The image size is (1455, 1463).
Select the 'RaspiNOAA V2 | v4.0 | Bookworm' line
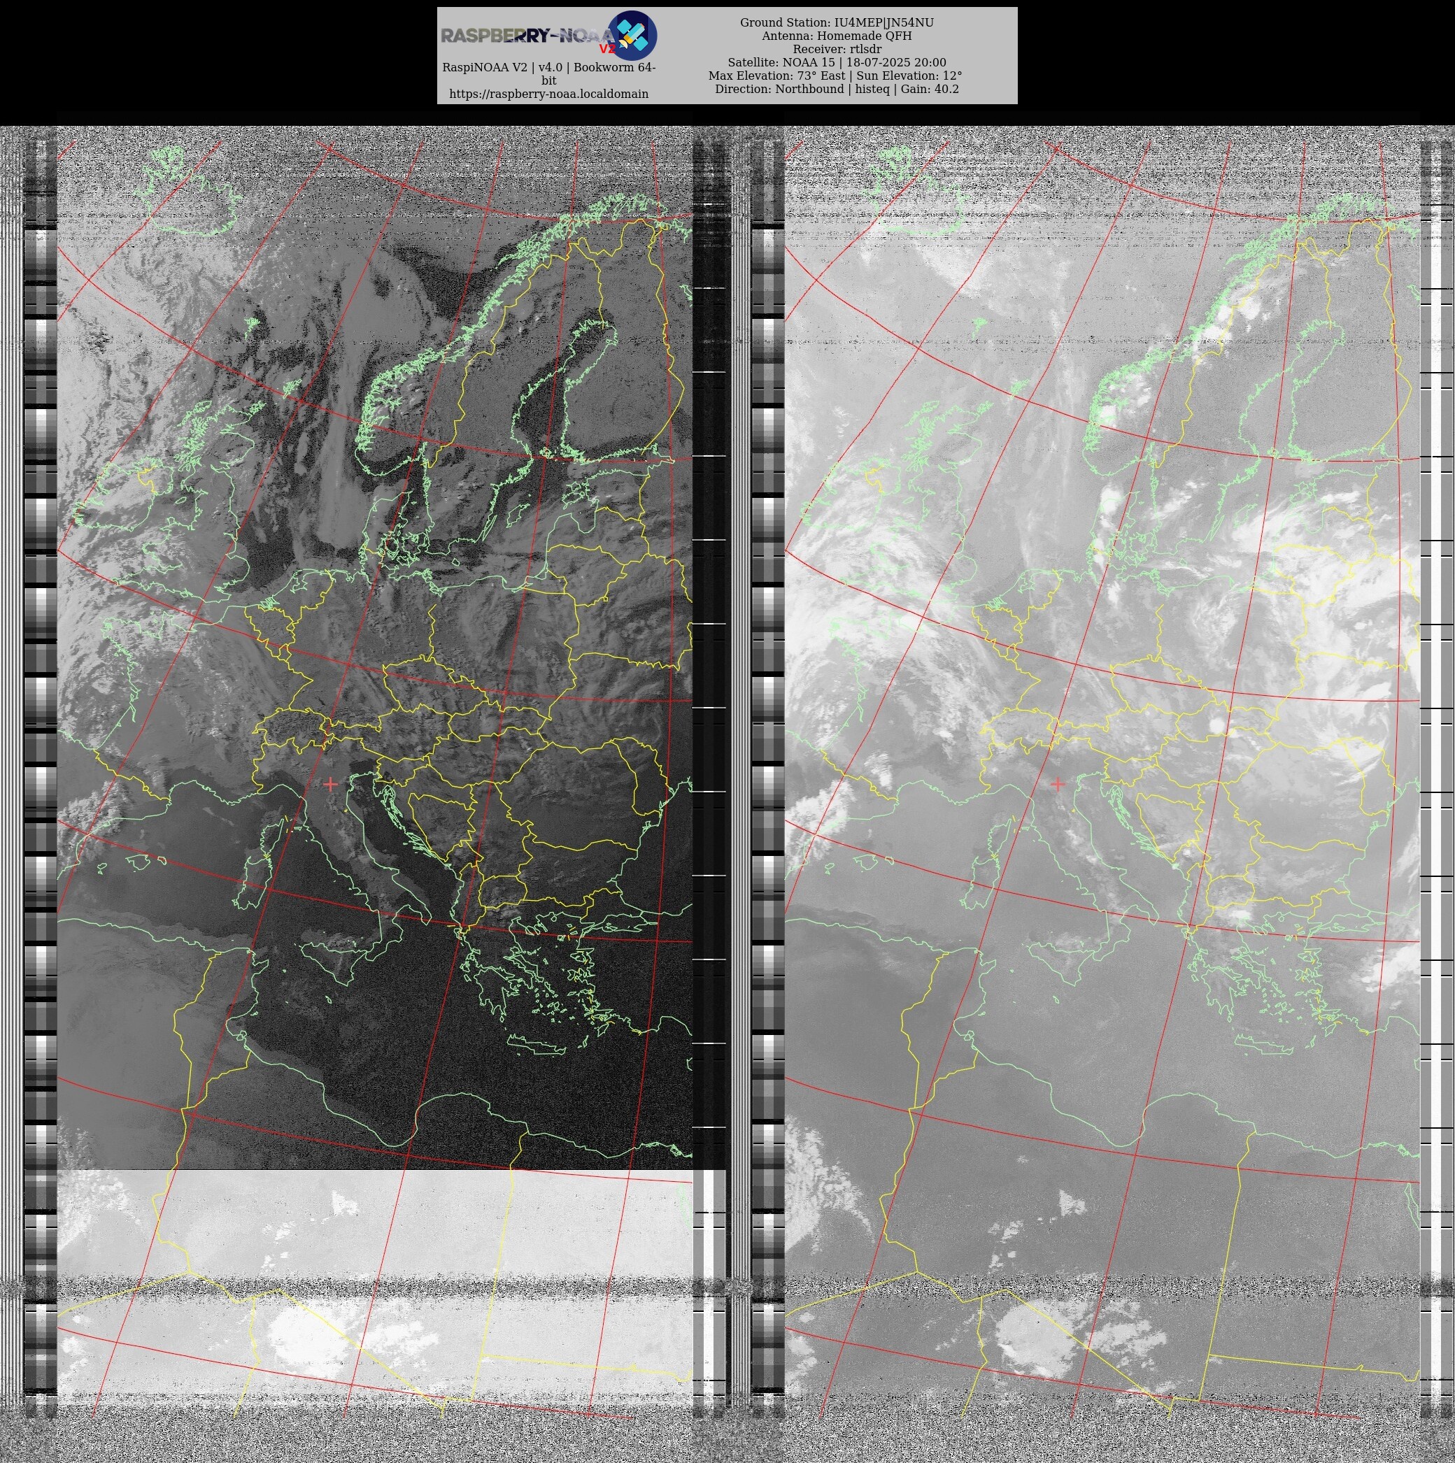[x=549, y=73]
